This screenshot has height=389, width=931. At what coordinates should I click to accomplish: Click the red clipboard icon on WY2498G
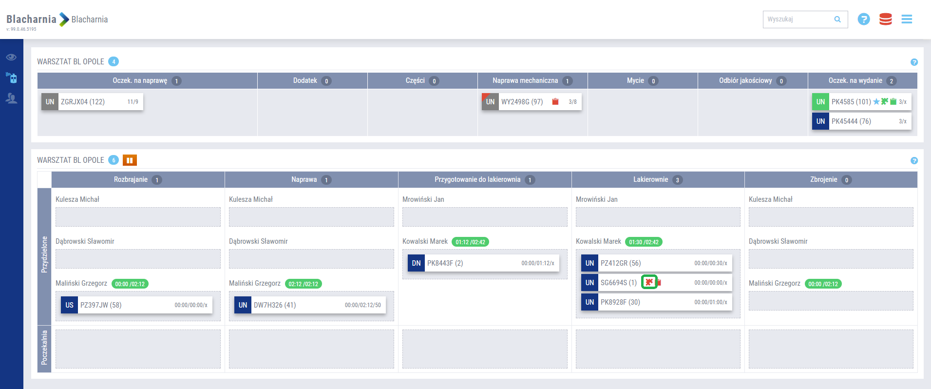tap(555, 102)
